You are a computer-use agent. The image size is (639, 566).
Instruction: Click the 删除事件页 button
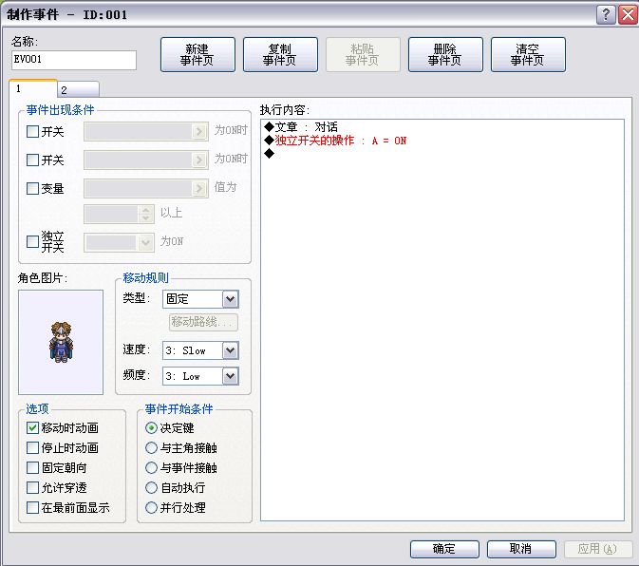point(445,54)
